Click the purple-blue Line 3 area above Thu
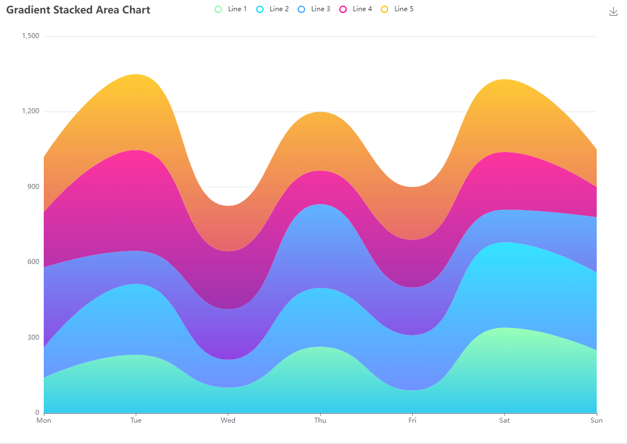627x444 pixels. [x=320, y=246]
